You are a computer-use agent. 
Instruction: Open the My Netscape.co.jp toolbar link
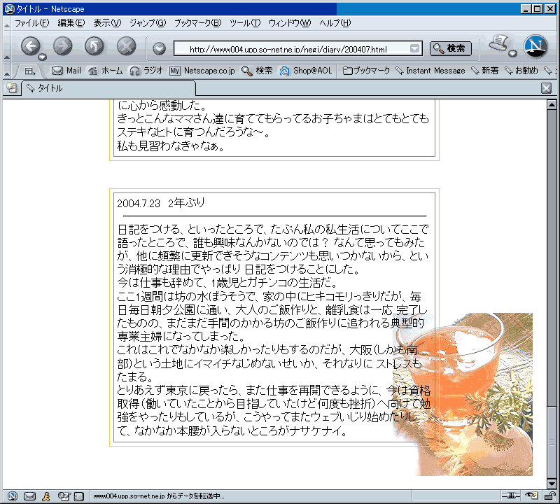tap(202, 71)
